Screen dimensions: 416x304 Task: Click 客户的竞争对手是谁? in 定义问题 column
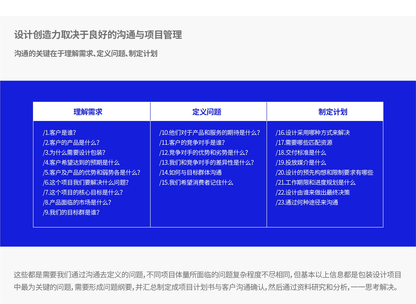(x=192, y=143)
